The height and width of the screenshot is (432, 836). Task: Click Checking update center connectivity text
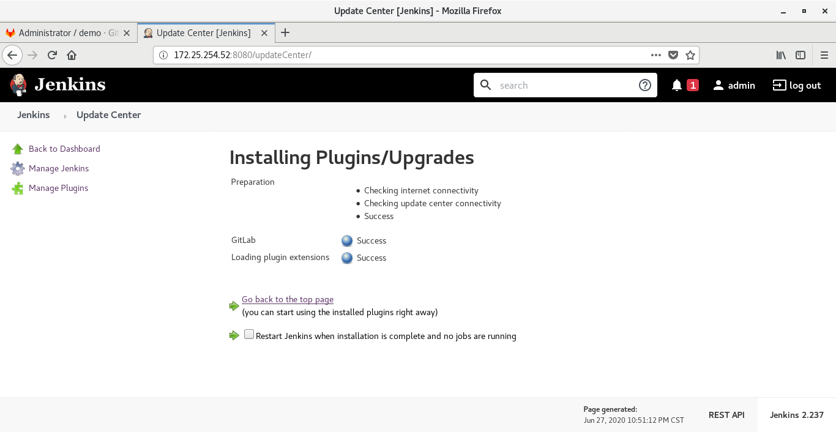433,203
